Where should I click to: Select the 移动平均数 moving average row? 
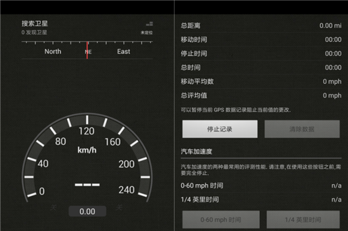pyautogui.click(x=261, y=82)
